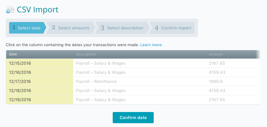Open the Learn more link

(x=151, y=45)
